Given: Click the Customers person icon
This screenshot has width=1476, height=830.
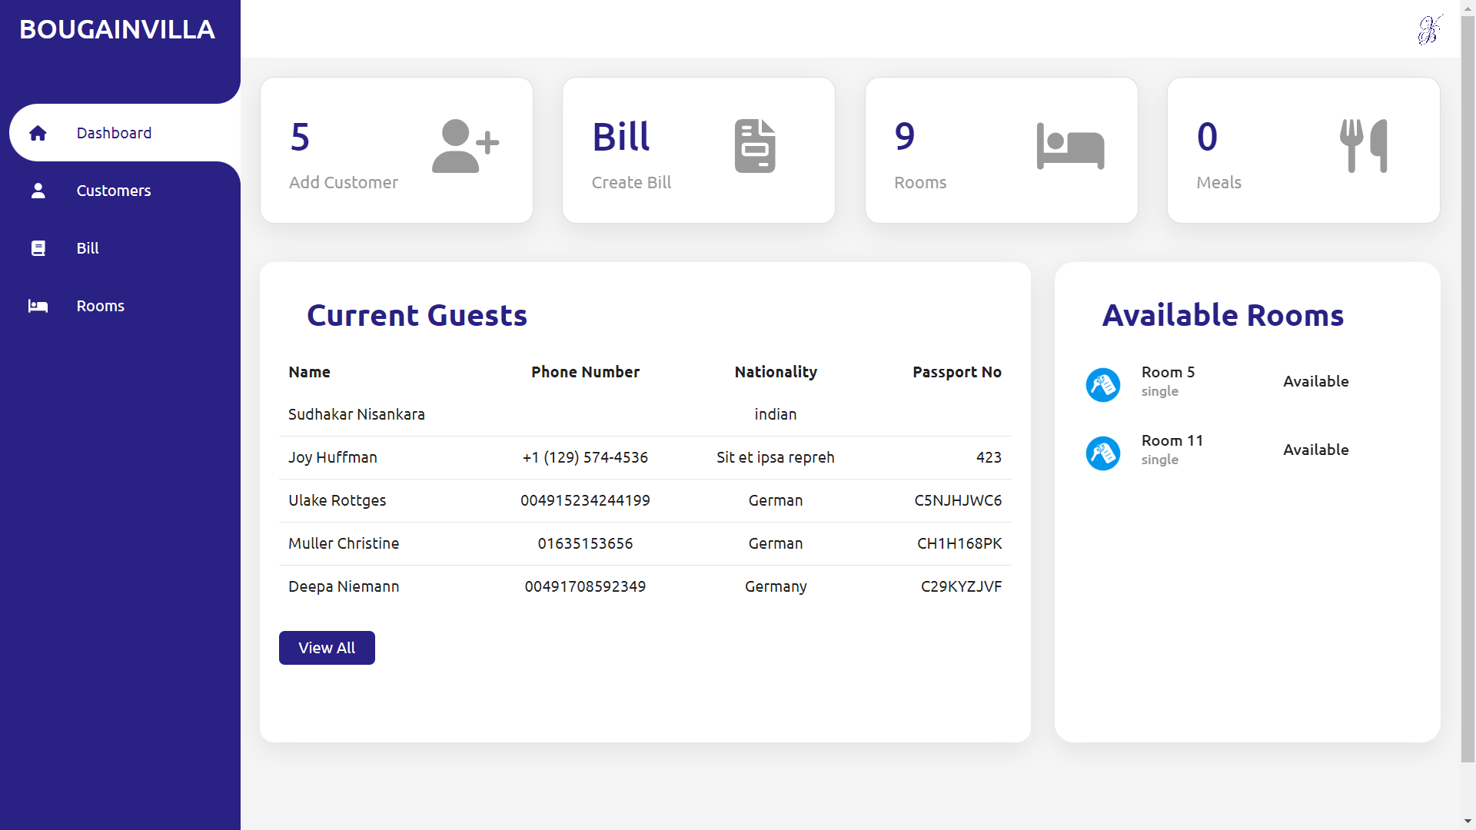Looking at the screenshot, I should click(38, 190).
